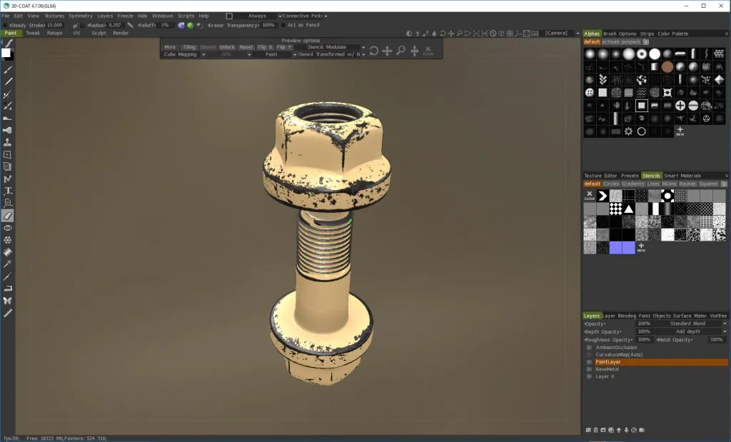Toggle the Tiling option in Preview options
Image resolution: width=731 pixels, height=442 pixels.
click(x=188, y=47)
